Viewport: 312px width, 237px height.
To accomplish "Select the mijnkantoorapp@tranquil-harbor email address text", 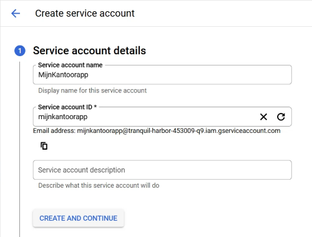I will (178, 131).
